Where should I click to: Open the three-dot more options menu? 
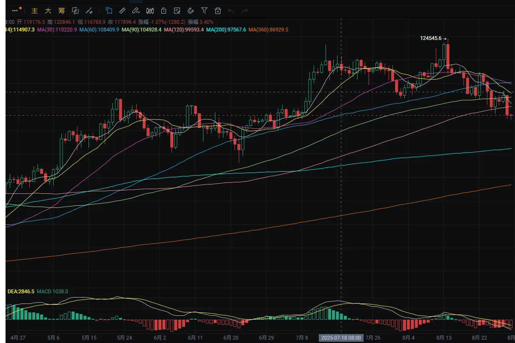(x=16, y=11)
